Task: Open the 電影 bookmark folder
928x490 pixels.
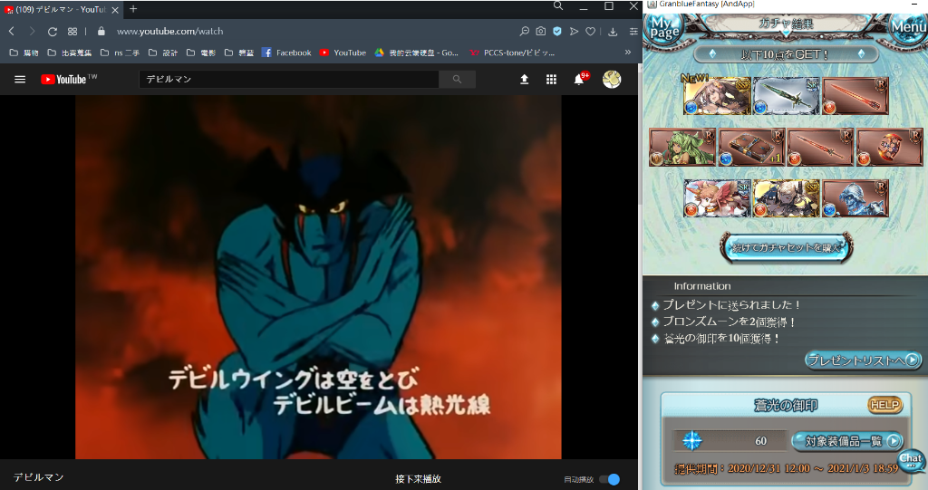Action: (201, 53)
